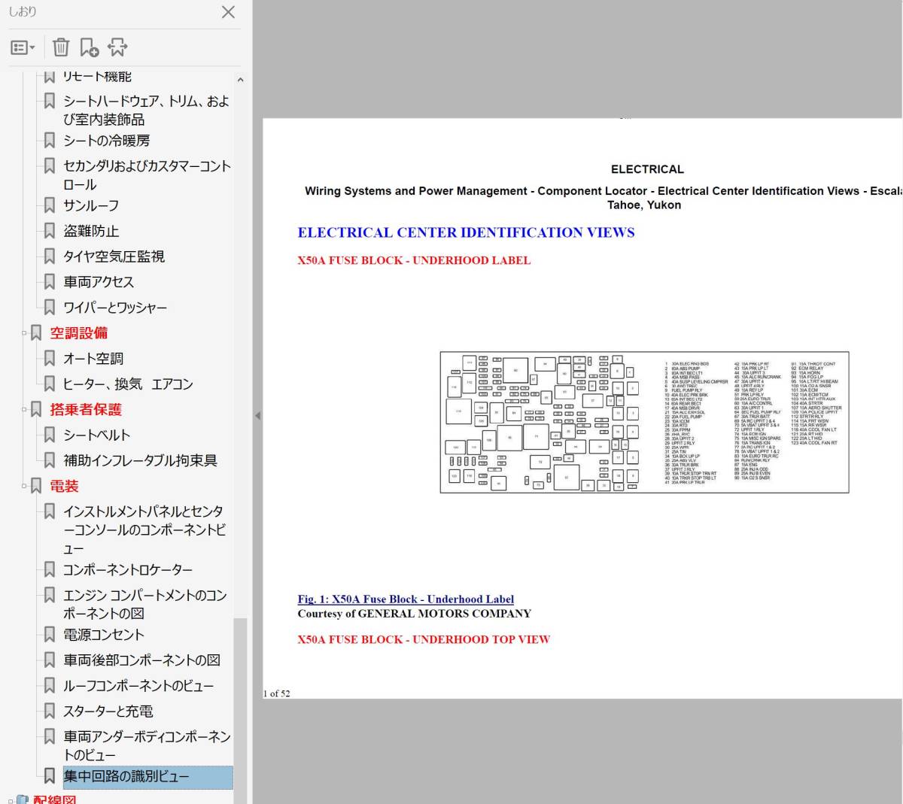Collapse the 電装 bookmark section
Screen dimensions: 903x804
(x=24, y=487)
